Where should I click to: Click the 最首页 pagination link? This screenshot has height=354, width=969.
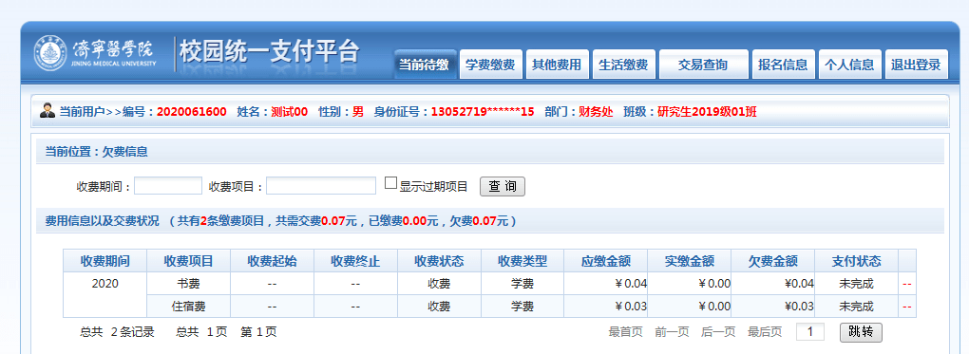(x=625, y=332)
